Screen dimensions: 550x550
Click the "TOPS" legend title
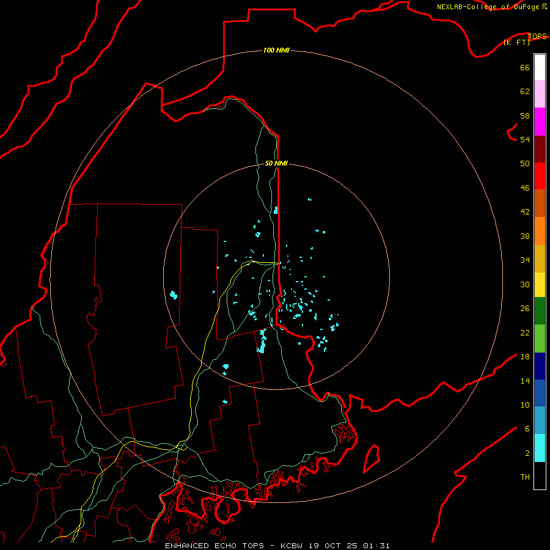537,36
